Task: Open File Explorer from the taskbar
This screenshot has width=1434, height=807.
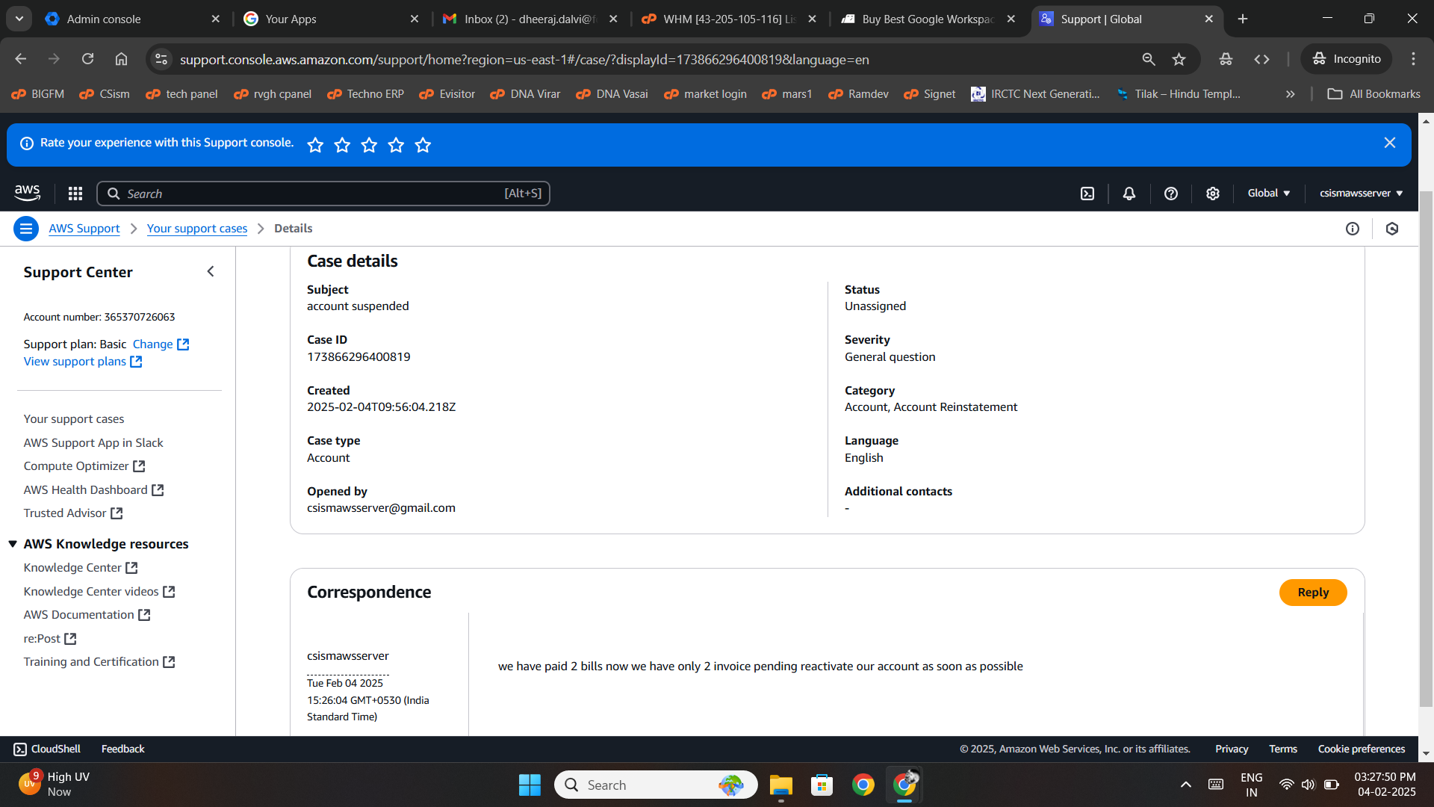Action: coord(780,785)
